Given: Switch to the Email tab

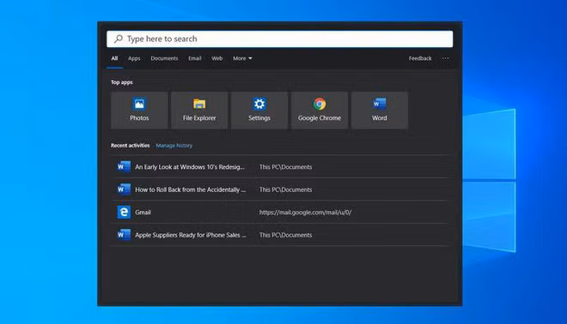Looking at the screenshot, I should pos(195,58).
